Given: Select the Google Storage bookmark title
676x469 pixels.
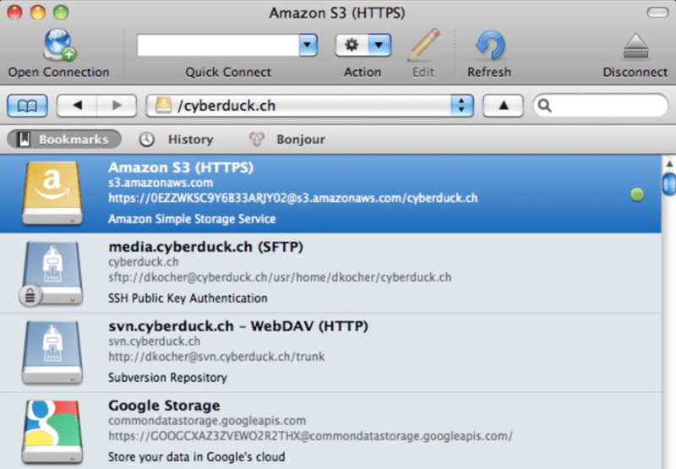Looking at the screenshot, I should [164, 406].
